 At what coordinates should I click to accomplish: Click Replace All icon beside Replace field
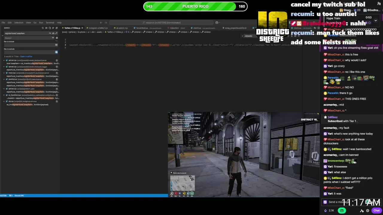pos(57,38)
